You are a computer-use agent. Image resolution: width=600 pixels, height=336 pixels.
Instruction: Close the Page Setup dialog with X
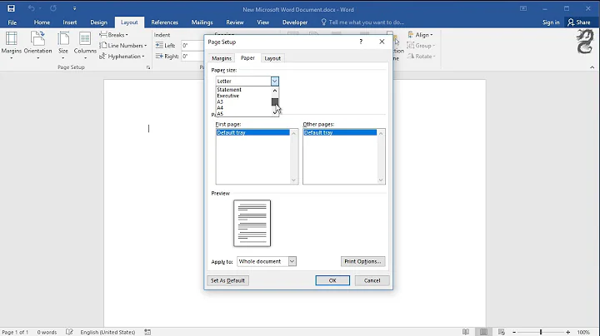[382, 42]
